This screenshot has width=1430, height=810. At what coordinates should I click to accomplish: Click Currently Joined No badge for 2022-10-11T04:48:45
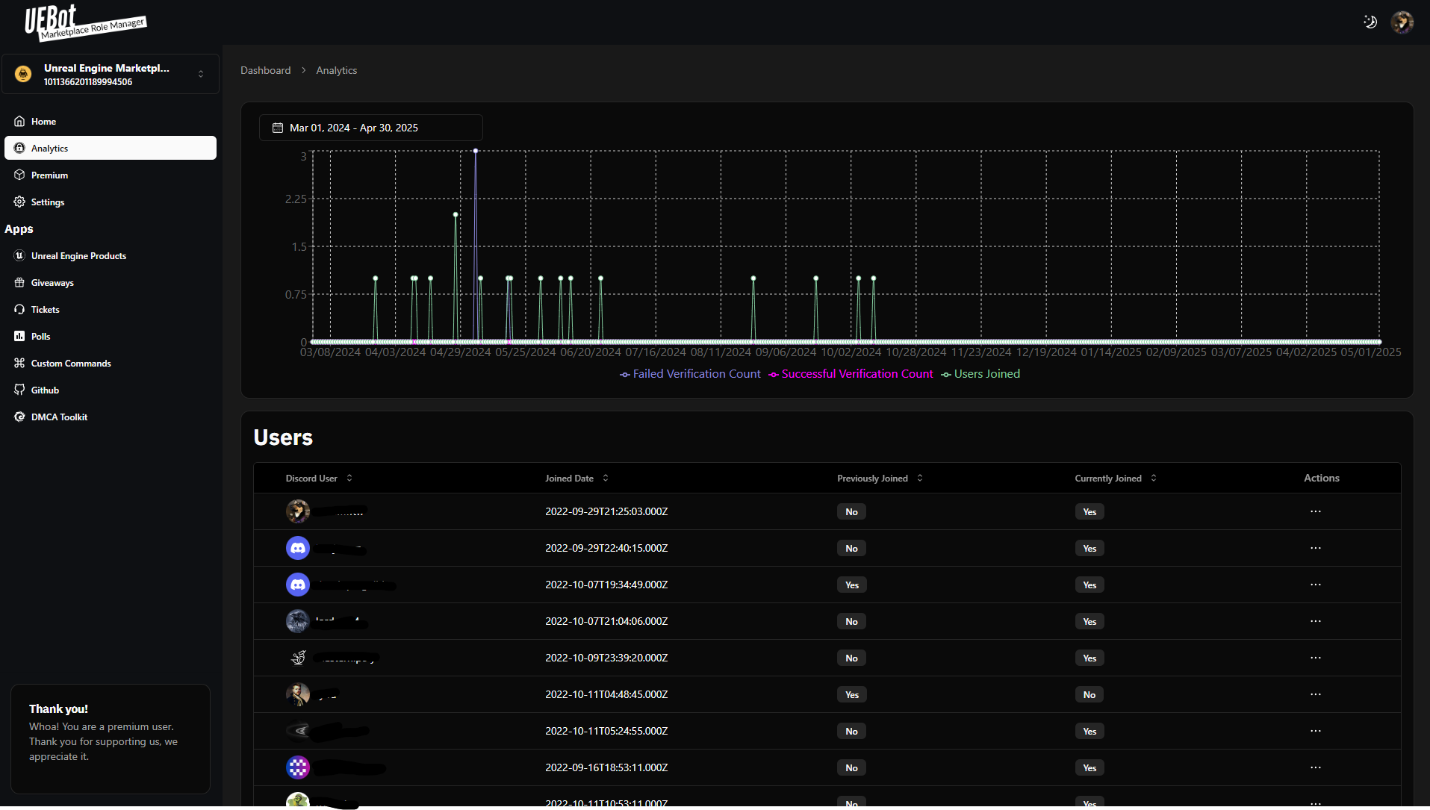(x=1089, y=695)
